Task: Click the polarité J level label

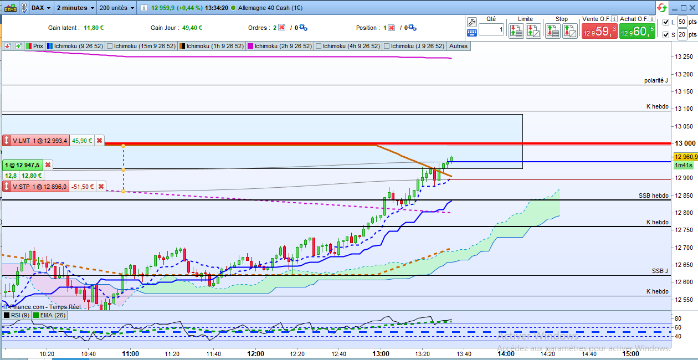Action: pos(656,80)
